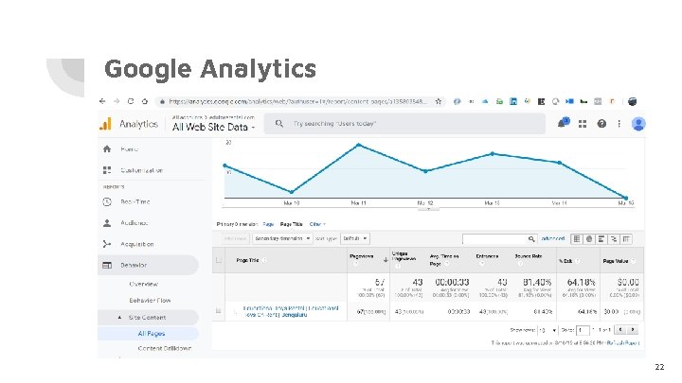
Task: Switch to Comparison view icon
Action: pyautogui.click(x=614, y=239)
